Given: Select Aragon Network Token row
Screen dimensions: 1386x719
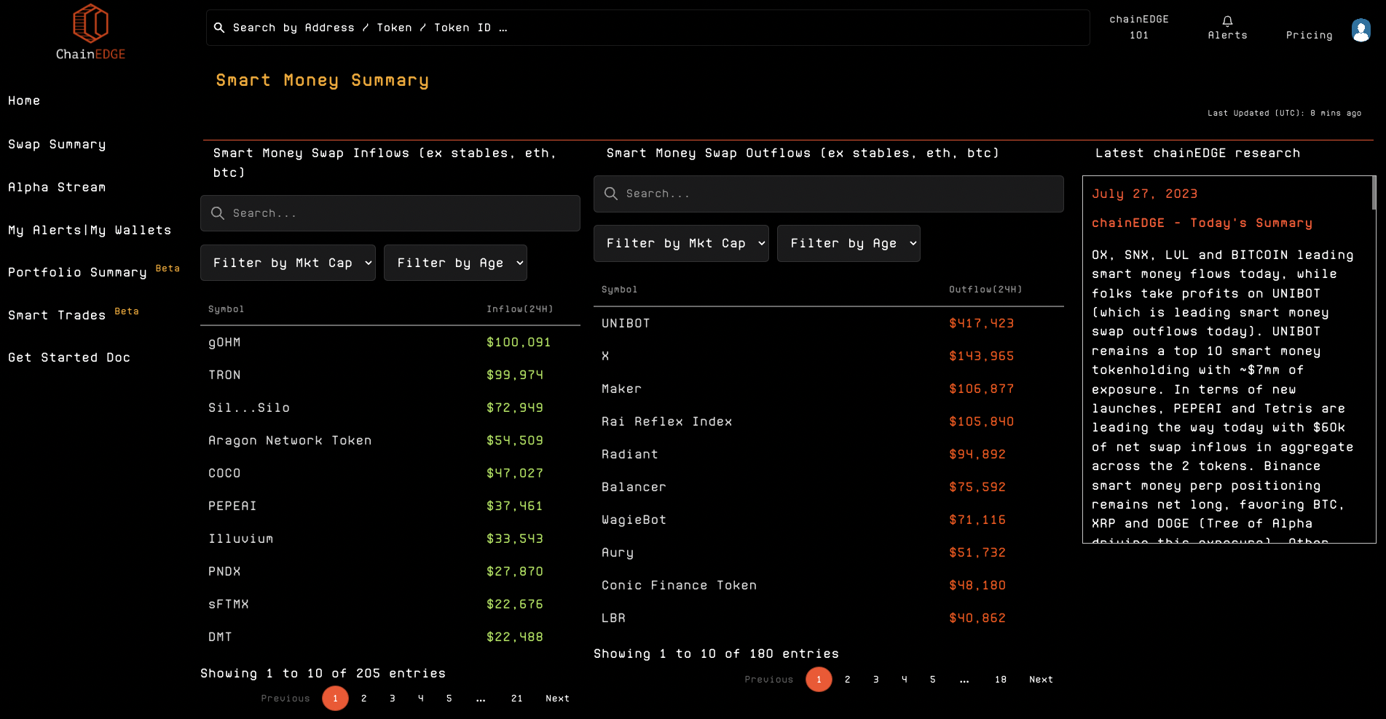Looking at the screenshot, I should coord(390,440).
